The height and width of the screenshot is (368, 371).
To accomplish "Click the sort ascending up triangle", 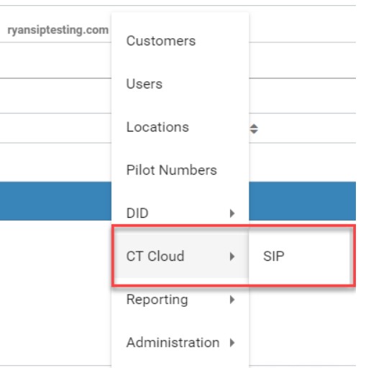I will pyautogui.click(x=254, y=126).
